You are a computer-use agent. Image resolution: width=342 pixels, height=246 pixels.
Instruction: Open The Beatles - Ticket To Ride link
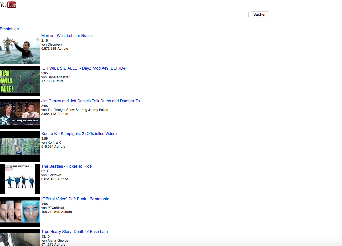[67, 166]
